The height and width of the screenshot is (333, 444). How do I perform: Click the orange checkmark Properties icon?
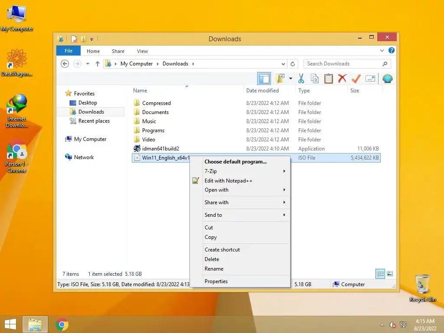coord(356,78)
